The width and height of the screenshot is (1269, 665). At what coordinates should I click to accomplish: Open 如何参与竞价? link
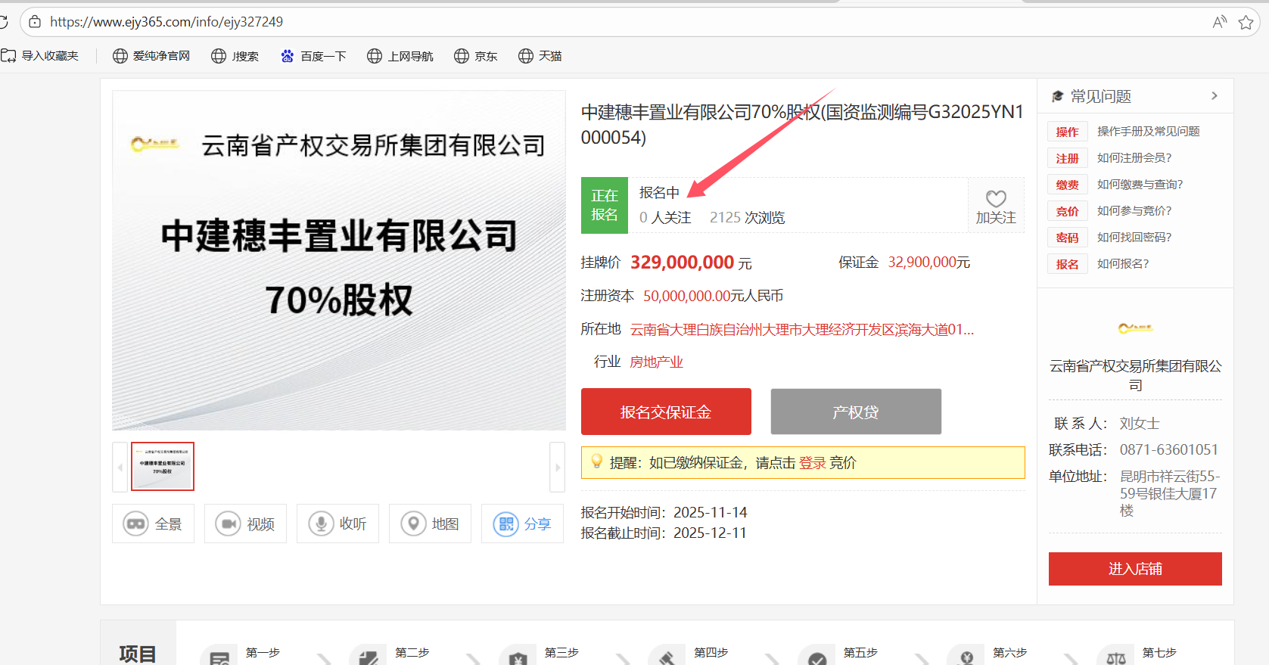coord(1134,211)
